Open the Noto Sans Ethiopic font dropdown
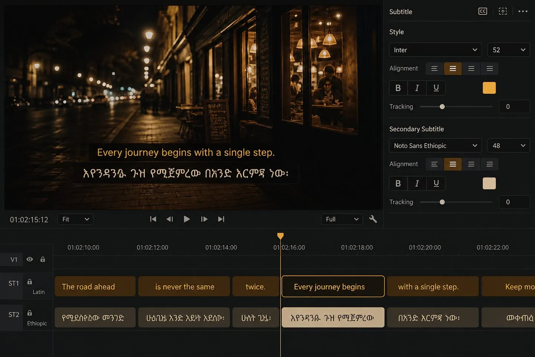This screenshot has height=357, width=535. (x=435, y=145)
